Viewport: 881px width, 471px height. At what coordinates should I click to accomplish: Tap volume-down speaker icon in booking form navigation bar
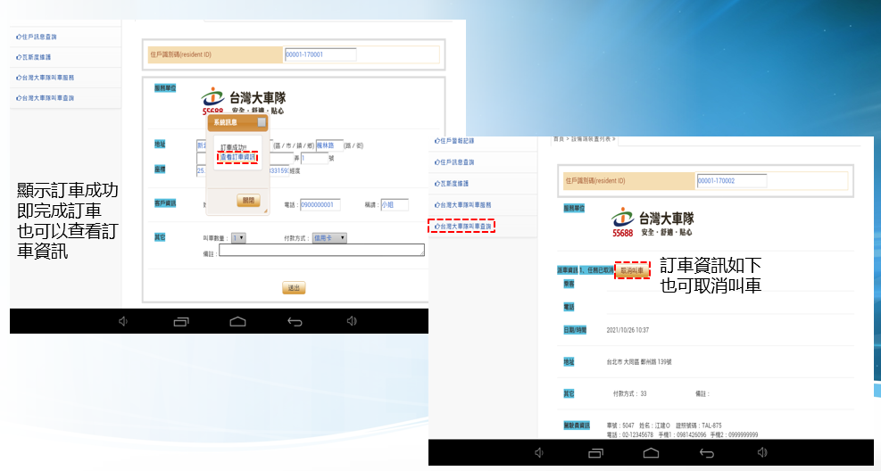123,321
